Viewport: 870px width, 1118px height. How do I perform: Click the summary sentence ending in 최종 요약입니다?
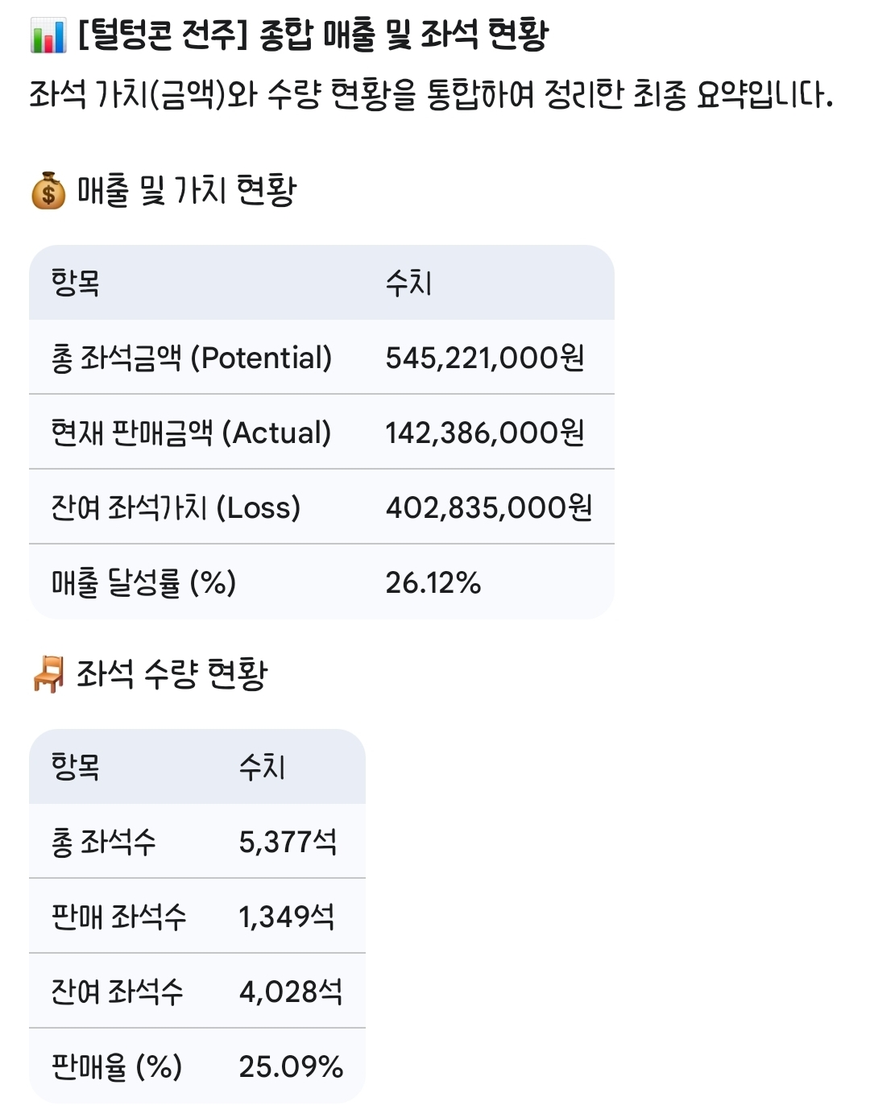click(x=431, y=95)
